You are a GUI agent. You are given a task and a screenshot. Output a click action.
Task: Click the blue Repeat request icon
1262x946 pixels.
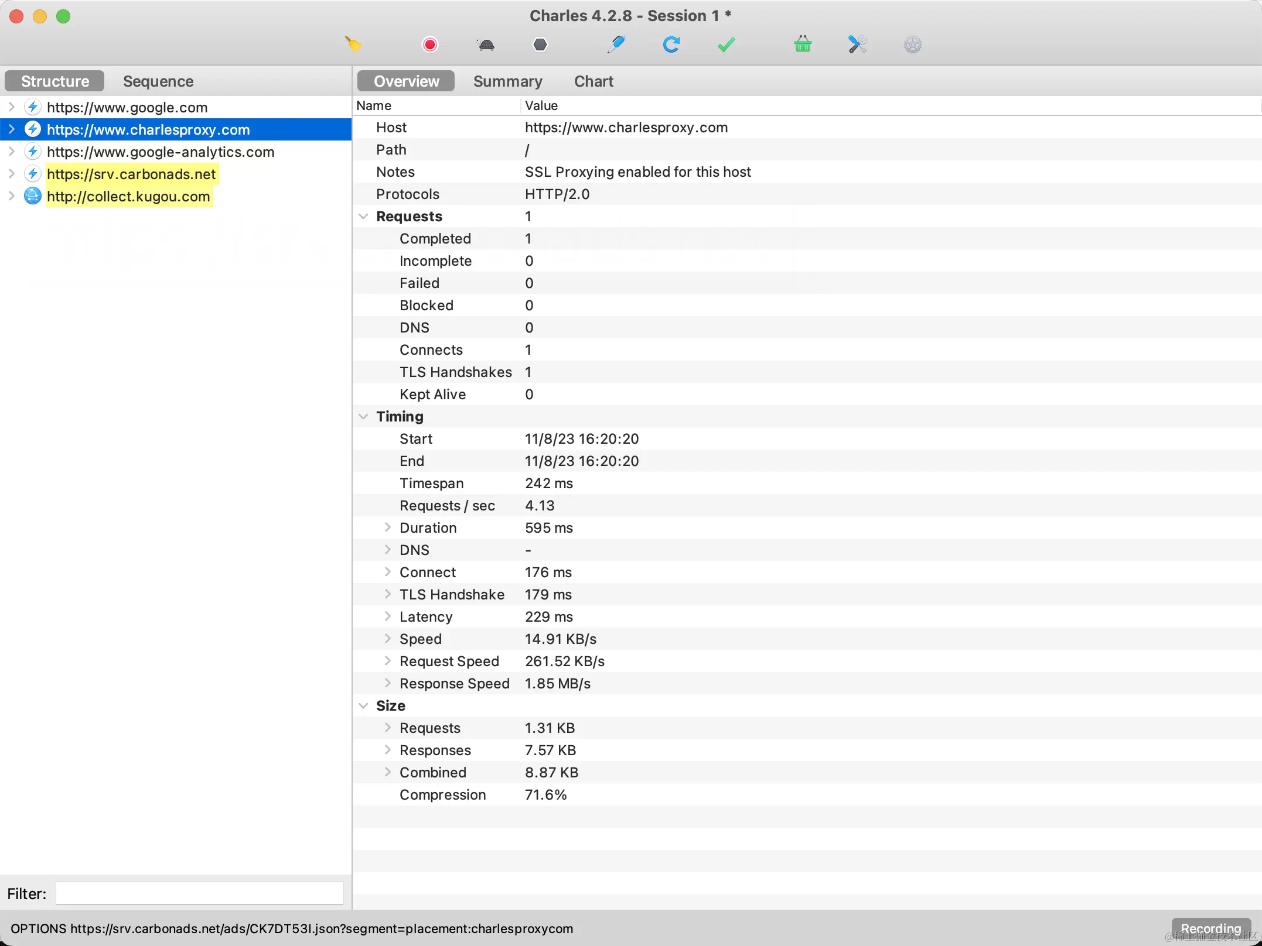[671, 44]
